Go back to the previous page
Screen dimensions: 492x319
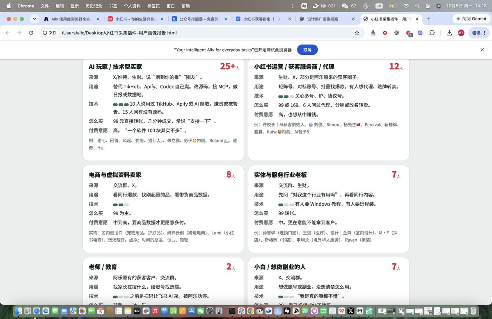click(x=7, y=33)
